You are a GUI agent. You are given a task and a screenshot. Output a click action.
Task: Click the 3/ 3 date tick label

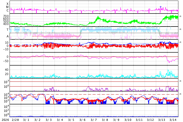pos(49,120)
